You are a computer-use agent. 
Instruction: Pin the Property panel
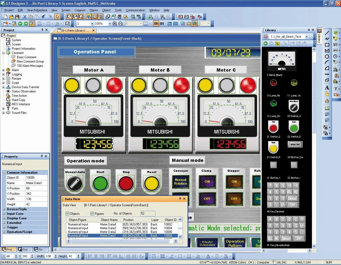point(42,156)
